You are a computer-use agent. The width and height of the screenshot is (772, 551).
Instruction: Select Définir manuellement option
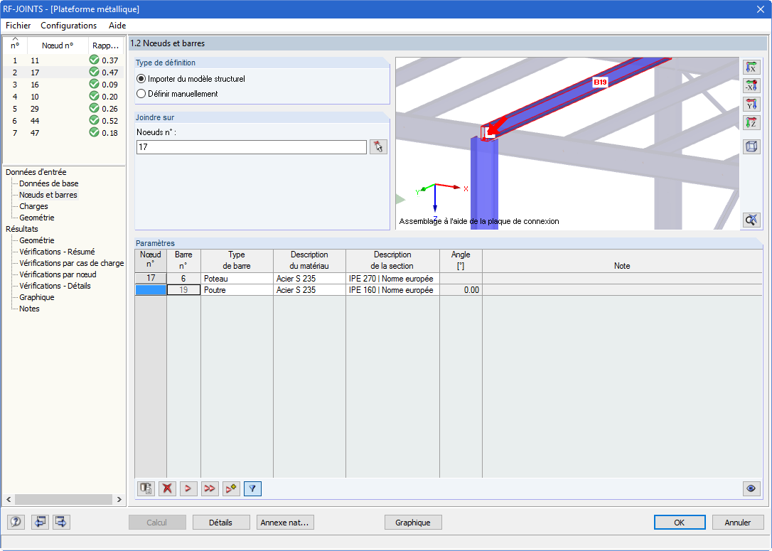177,94
